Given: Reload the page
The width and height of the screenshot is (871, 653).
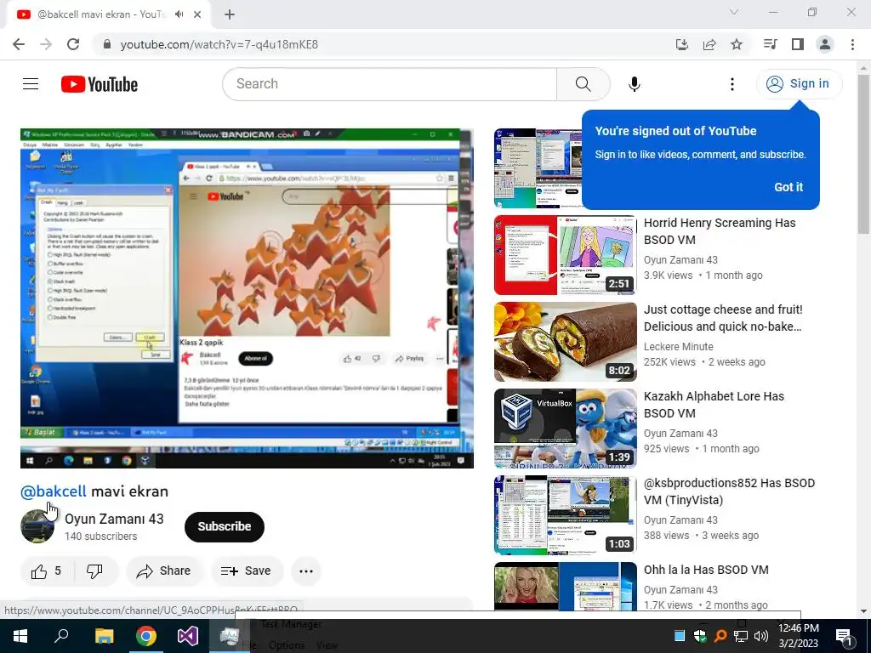Looking at the screenshot, I should (x=73, y=44).
